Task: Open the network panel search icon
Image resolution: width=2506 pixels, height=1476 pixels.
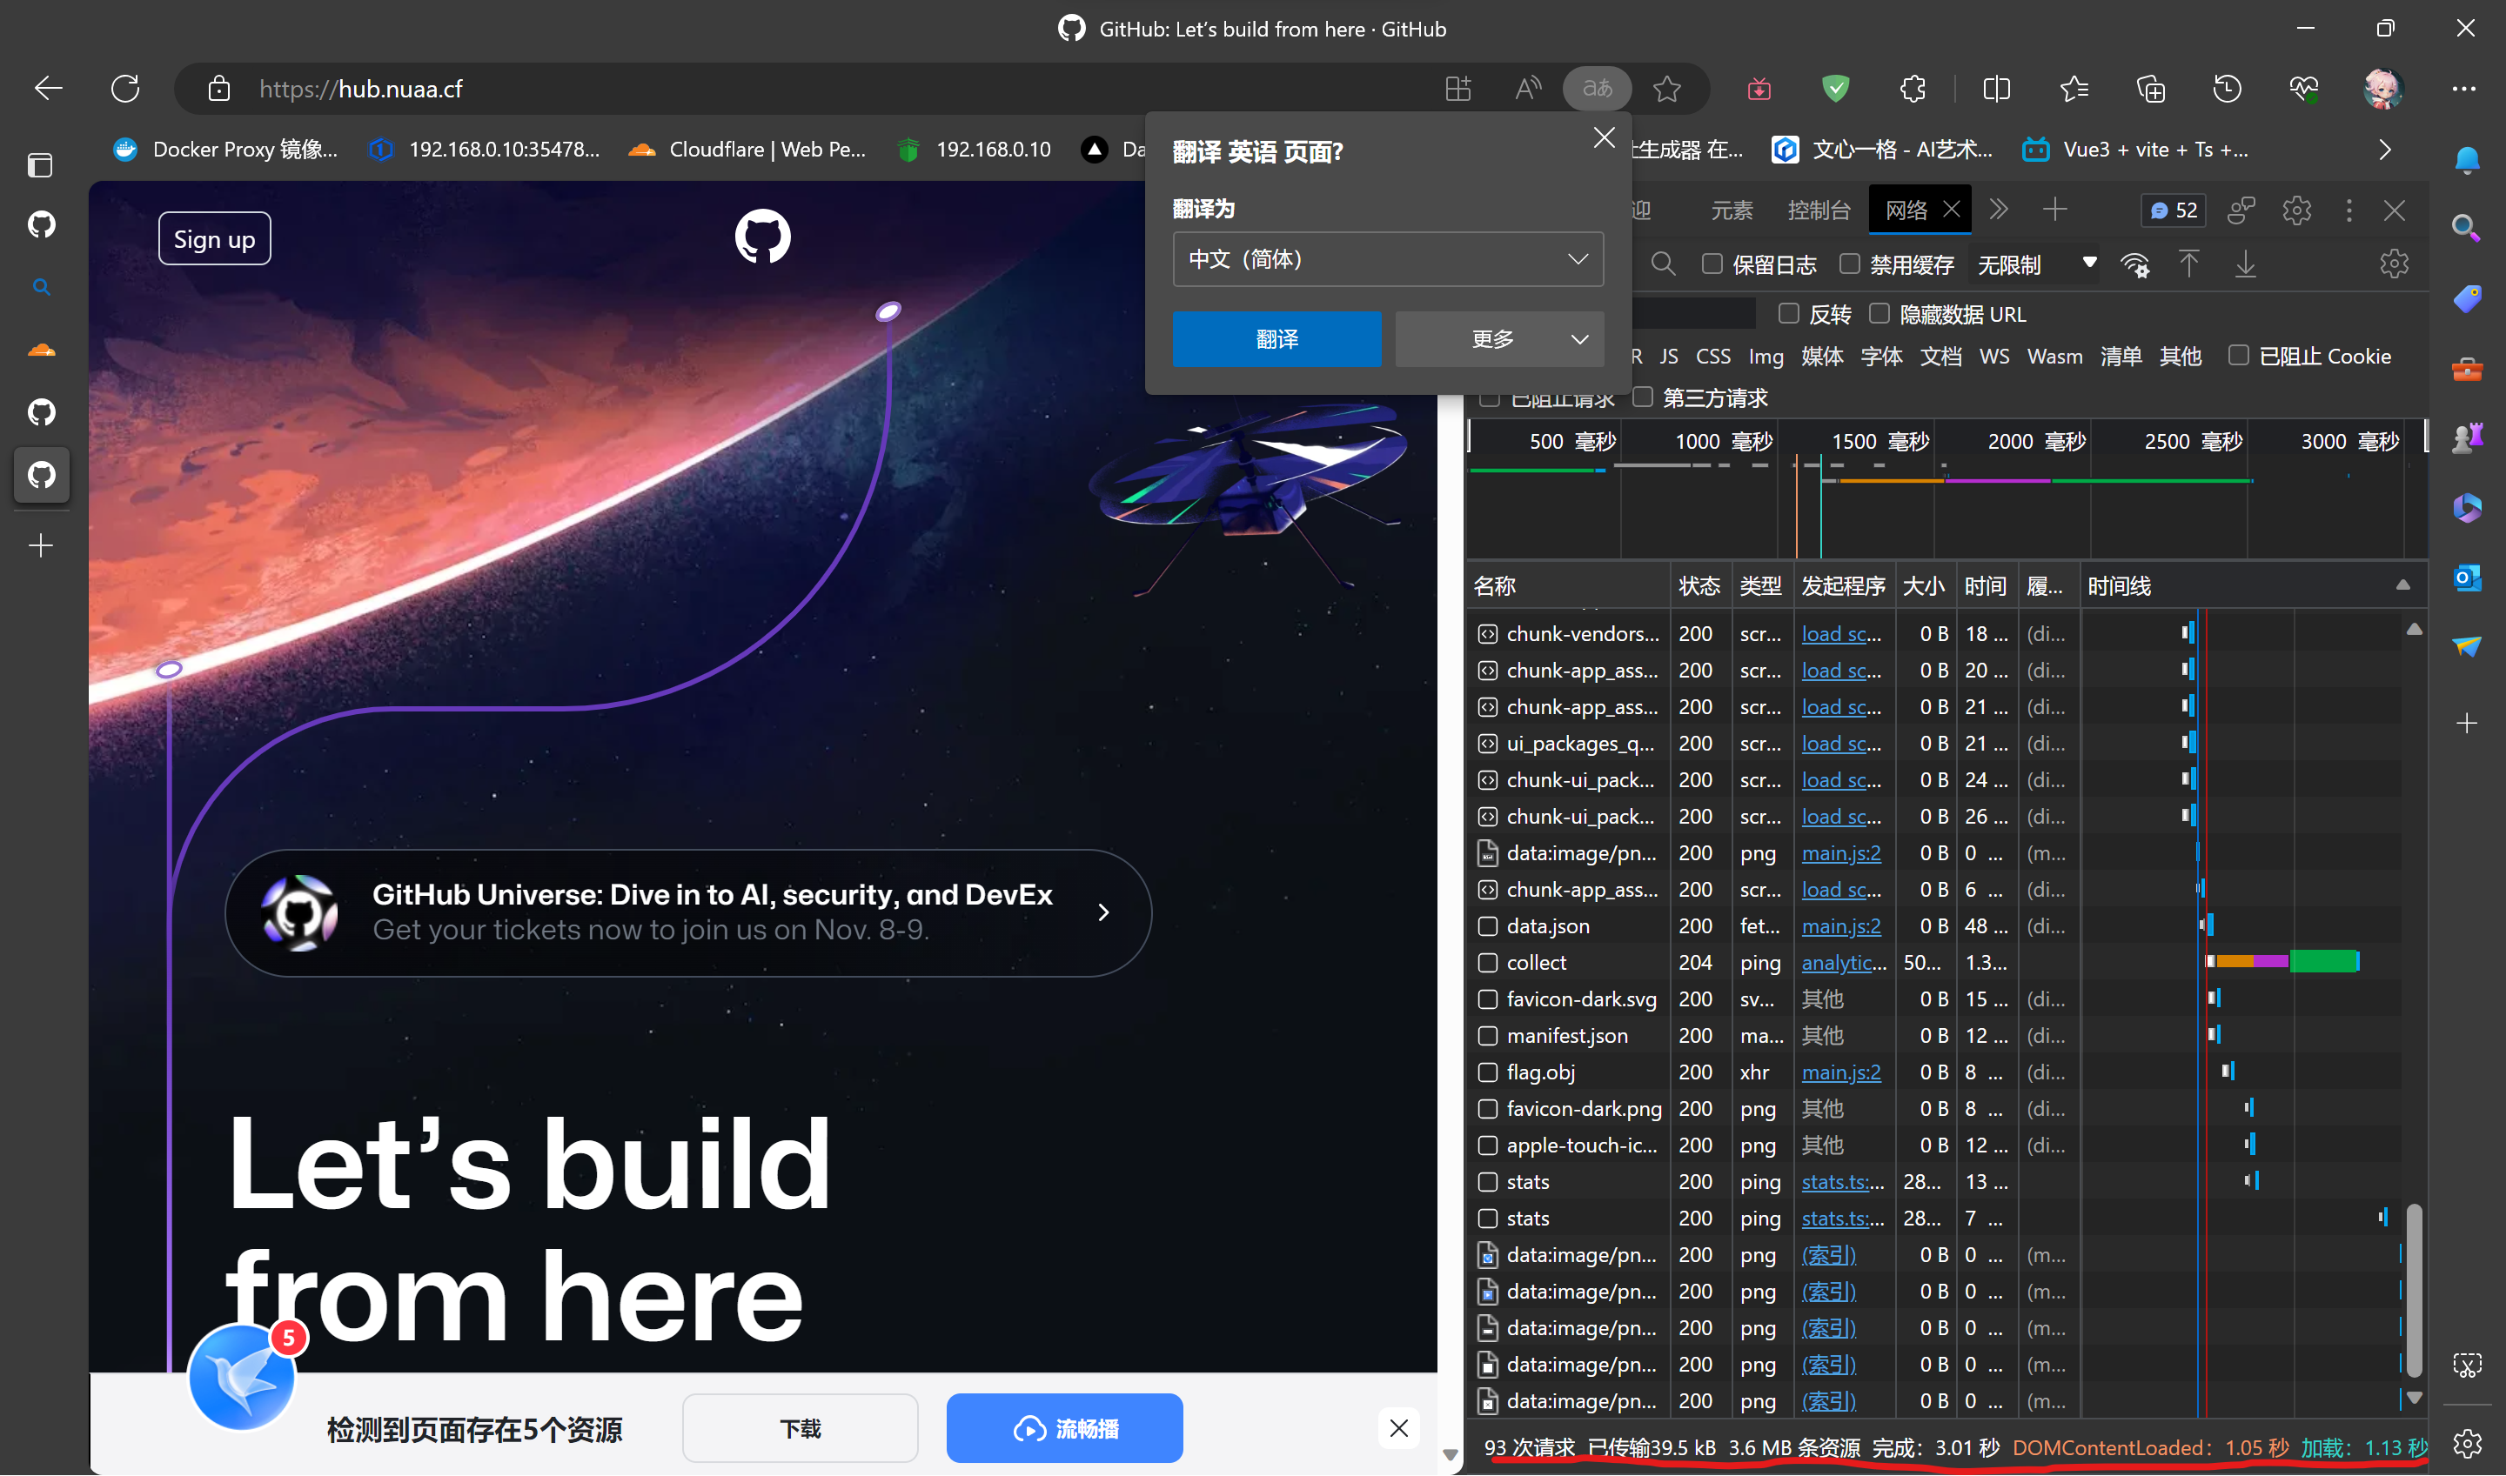Action: pyautogui.click(x=1664, y=264)
